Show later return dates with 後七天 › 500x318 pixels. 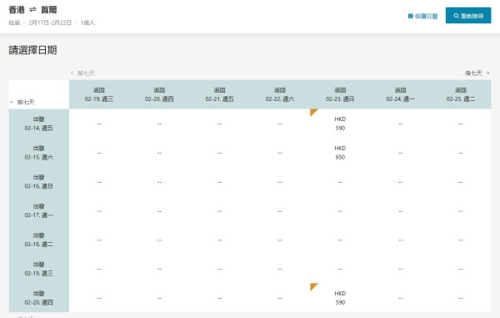[477, 73]
